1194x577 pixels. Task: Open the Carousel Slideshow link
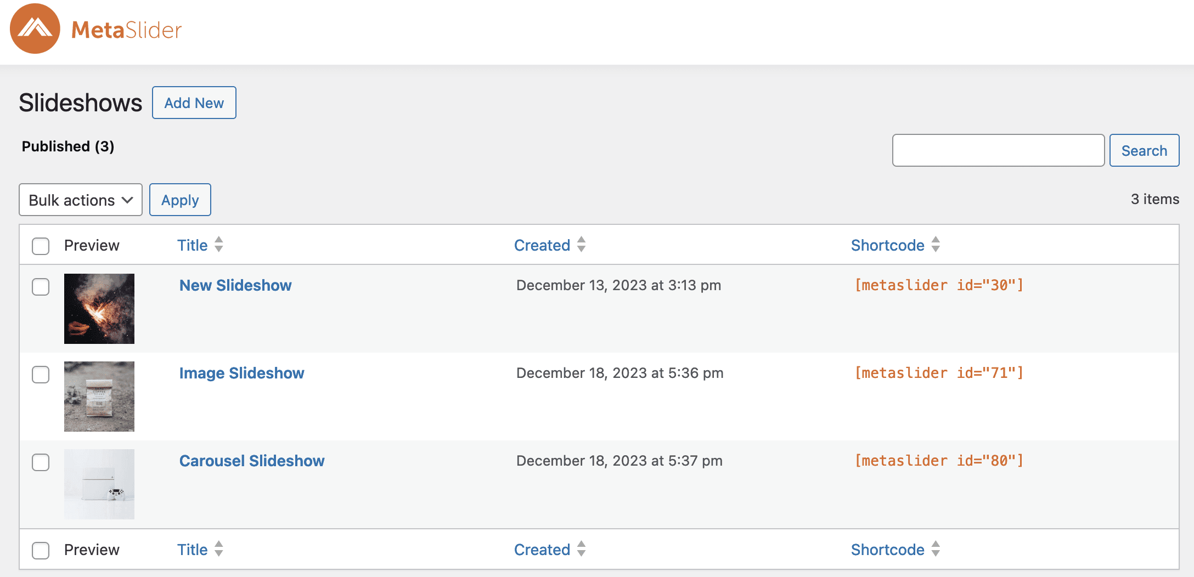coord(252,461)
